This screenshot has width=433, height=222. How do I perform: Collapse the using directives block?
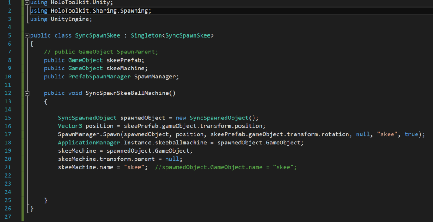coord(27,3)
